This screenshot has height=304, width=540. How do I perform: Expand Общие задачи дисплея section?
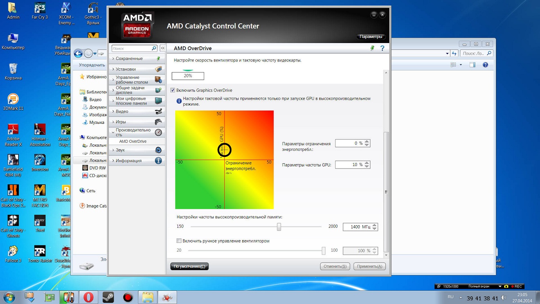137,90
